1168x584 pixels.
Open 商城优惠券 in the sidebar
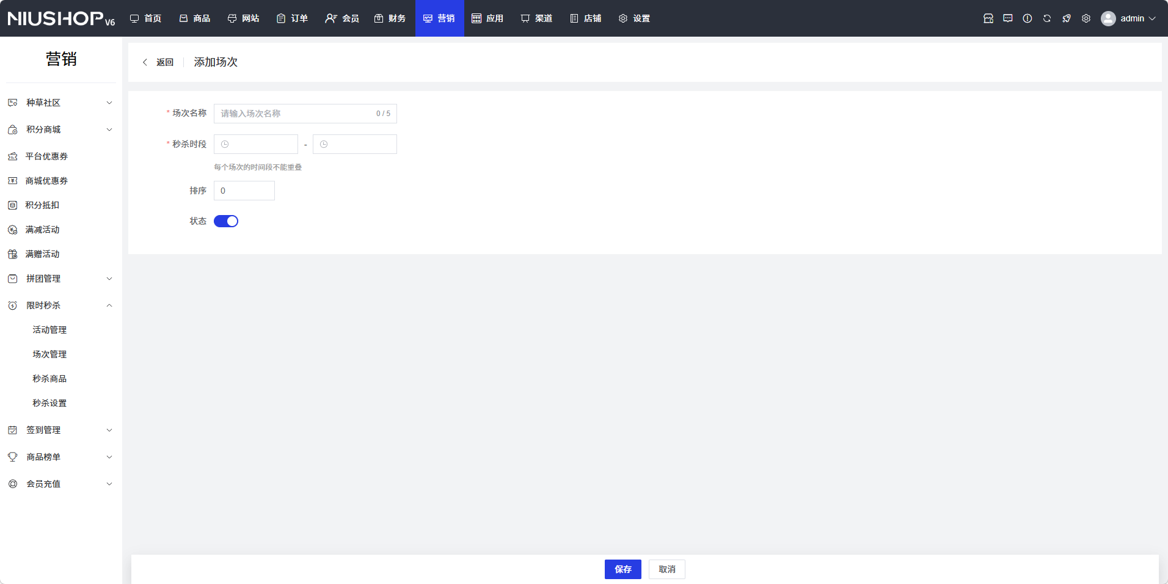[61, 181]
